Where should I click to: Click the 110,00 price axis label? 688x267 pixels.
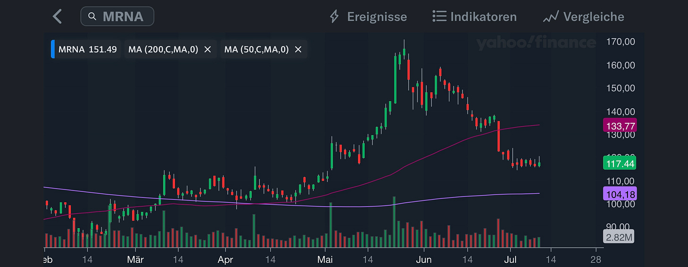620,181
